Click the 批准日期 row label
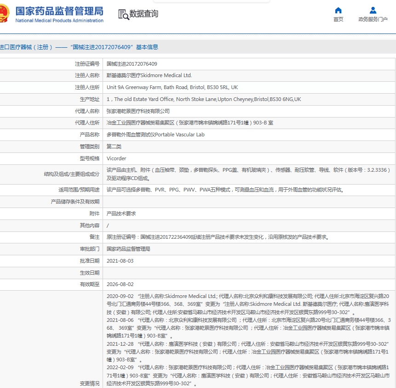396x388 pixels. tap(90, 261)
